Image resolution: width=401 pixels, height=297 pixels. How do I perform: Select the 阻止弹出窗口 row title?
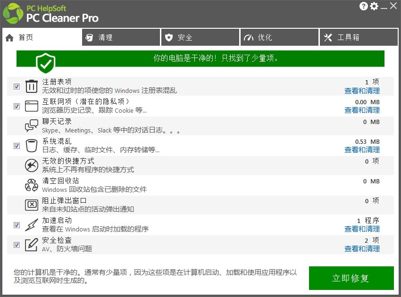(x=64, y=201)
